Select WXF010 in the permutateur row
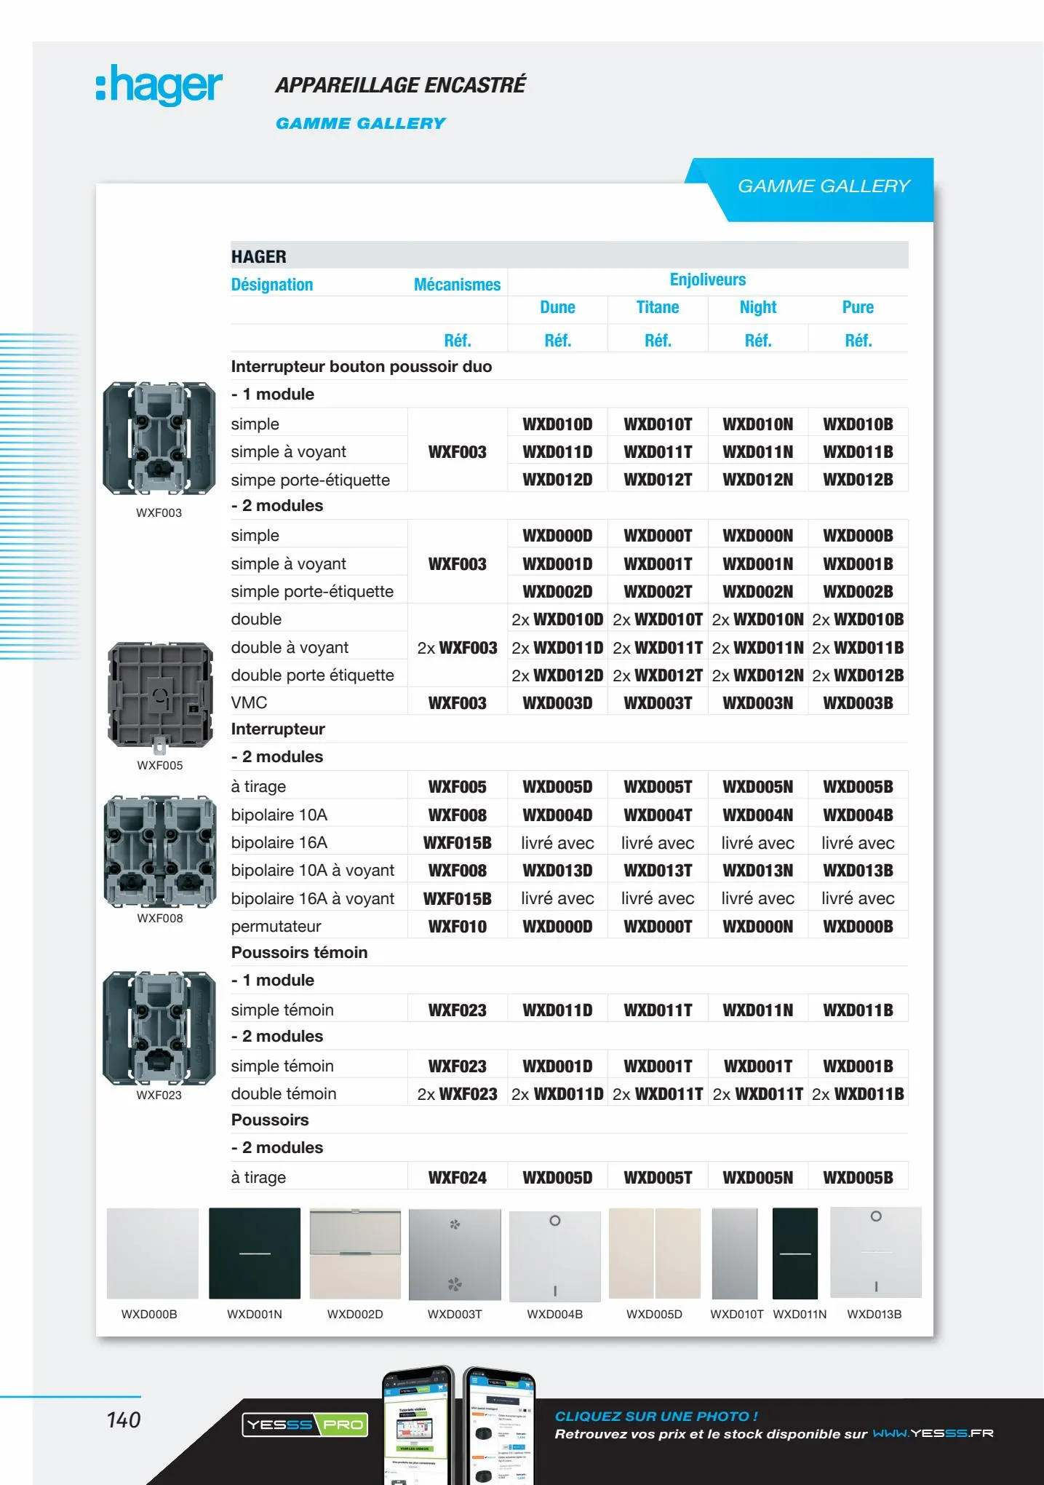 click(x=457, y=927)
